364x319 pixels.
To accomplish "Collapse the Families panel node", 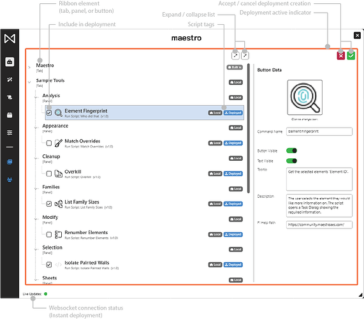I will click(36, 189).
